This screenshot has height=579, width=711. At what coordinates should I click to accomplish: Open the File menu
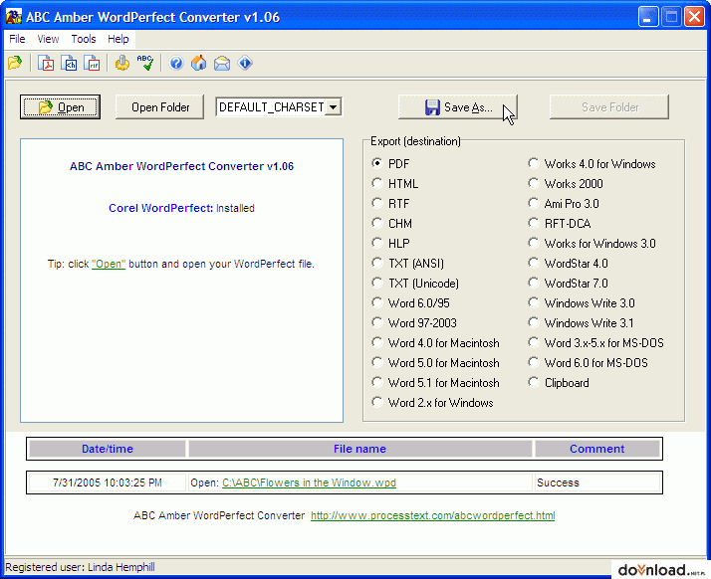point(17,39)
